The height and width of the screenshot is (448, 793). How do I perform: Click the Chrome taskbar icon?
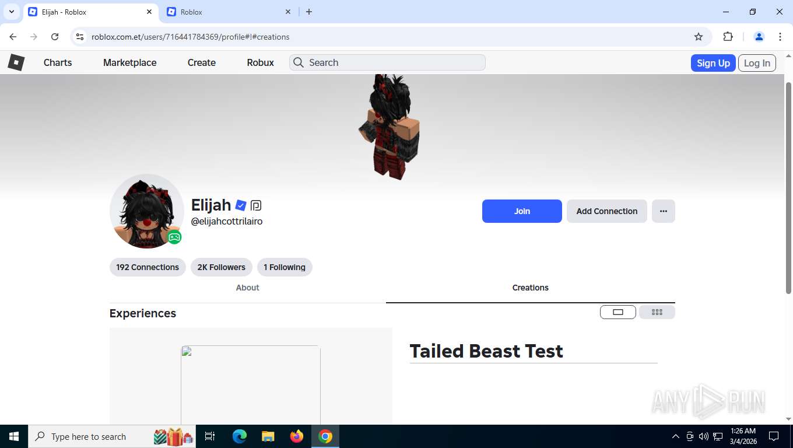[325, 436]
